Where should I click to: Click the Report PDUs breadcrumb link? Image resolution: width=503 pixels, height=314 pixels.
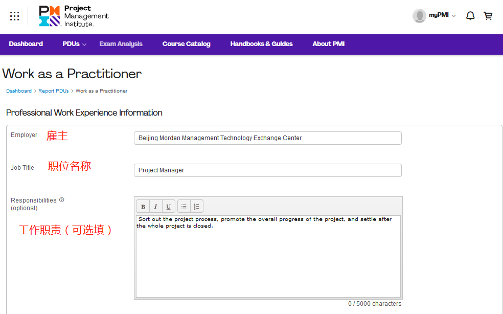click(x=54, y=91)
